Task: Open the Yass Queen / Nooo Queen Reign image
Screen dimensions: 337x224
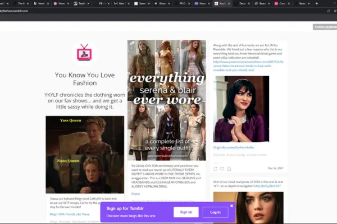Action: (85, 155)
